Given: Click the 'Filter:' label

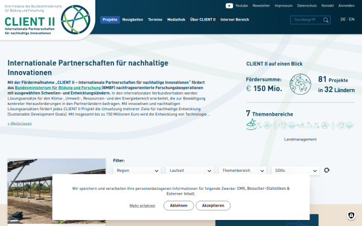Looking at the screenshot, I should [x=119, y=161].
